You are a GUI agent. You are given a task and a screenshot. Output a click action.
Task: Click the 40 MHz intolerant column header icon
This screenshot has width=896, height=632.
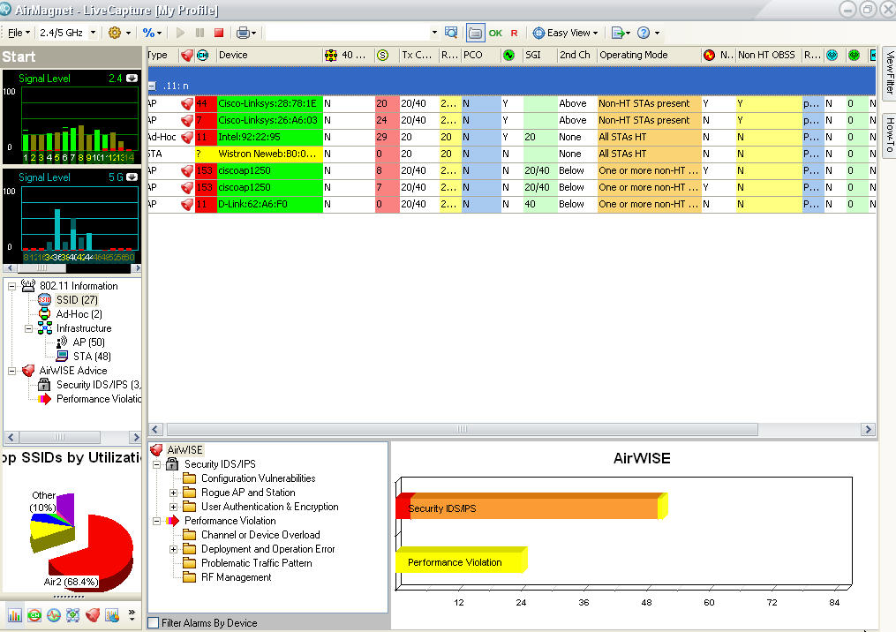(330, 55)
